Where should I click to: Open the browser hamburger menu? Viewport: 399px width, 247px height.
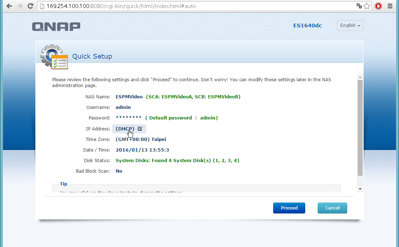pos(390,6)
